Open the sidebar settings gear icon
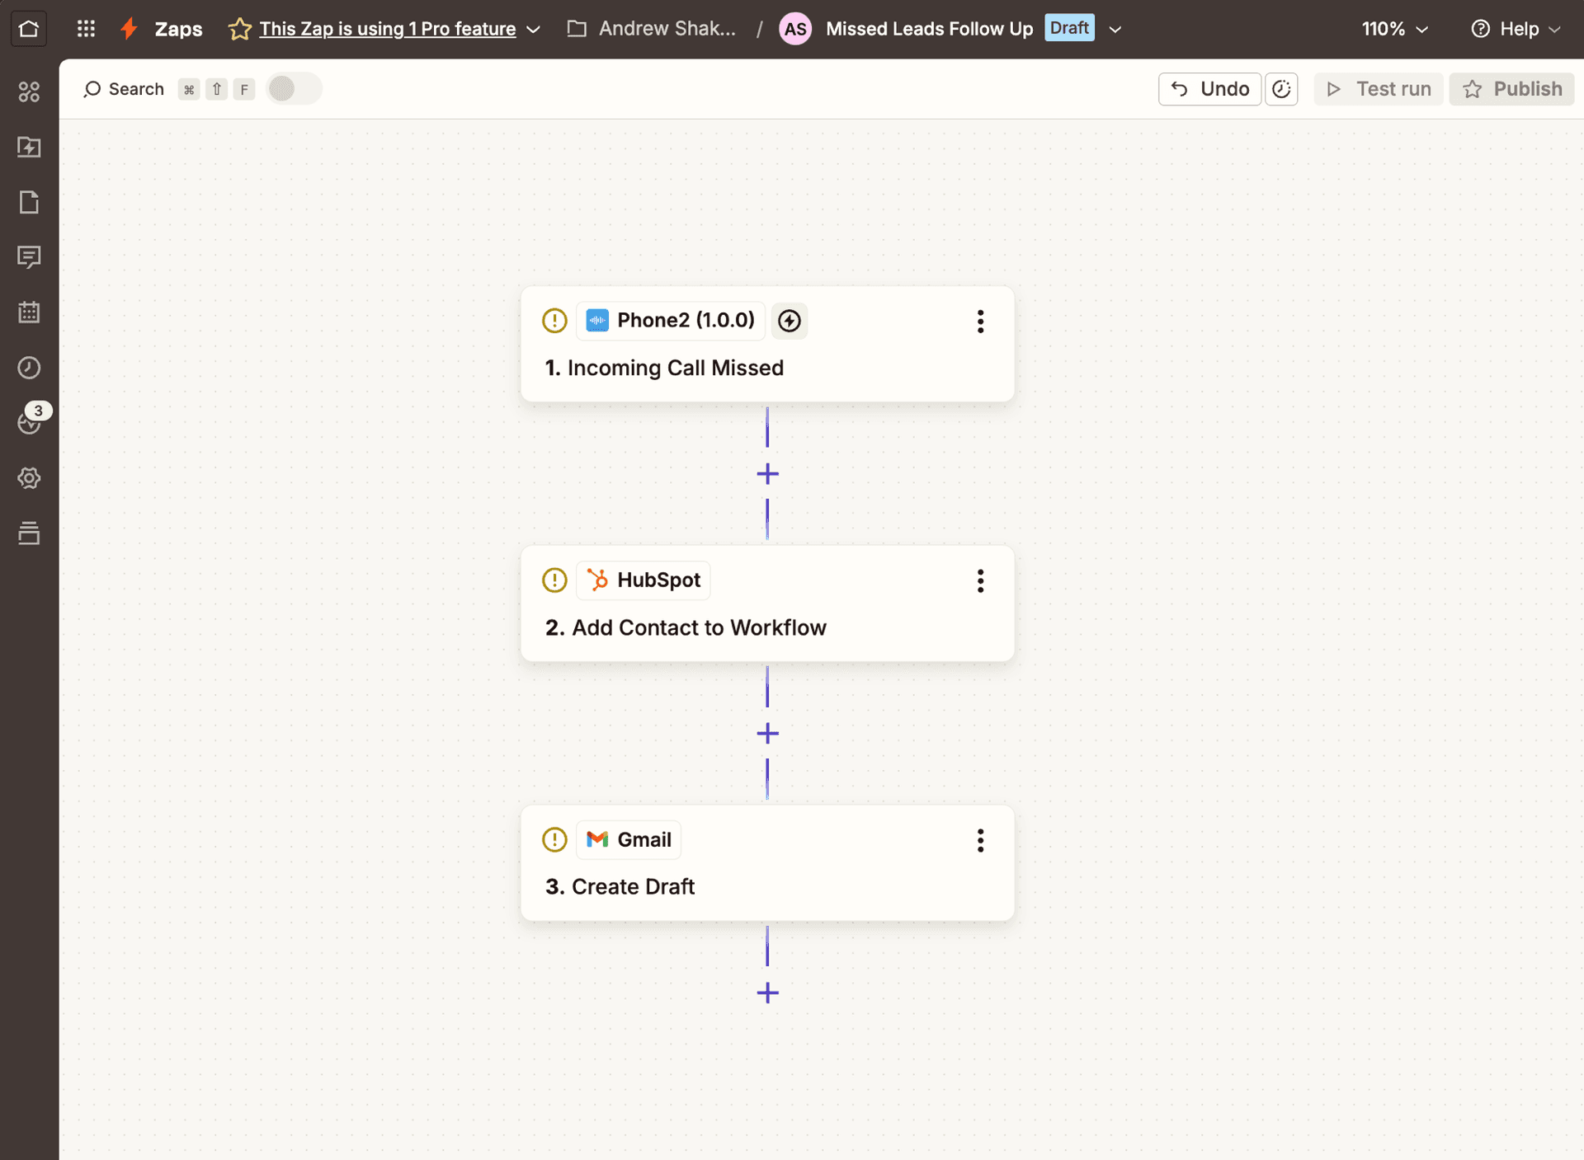Image resolution: width=1584 pixels, height=1160 pixels. pyautogui.click(x=29, y=478)
